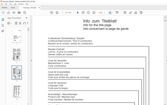Close the Page Thumbnails panel
This screenshot has height=105, width=167.
point(27,18)
